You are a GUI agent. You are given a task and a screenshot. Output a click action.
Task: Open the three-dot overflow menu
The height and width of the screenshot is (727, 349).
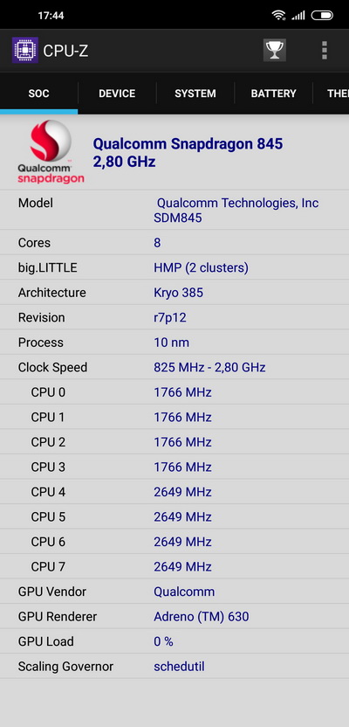325,50
